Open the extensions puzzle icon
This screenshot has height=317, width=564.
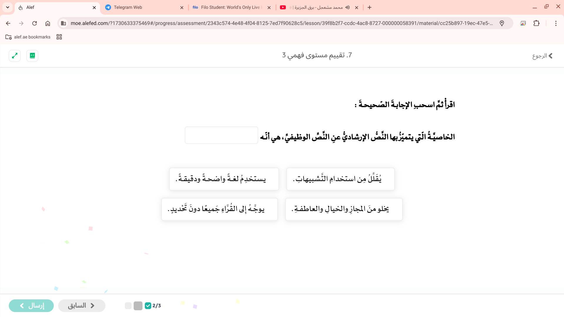536,23
